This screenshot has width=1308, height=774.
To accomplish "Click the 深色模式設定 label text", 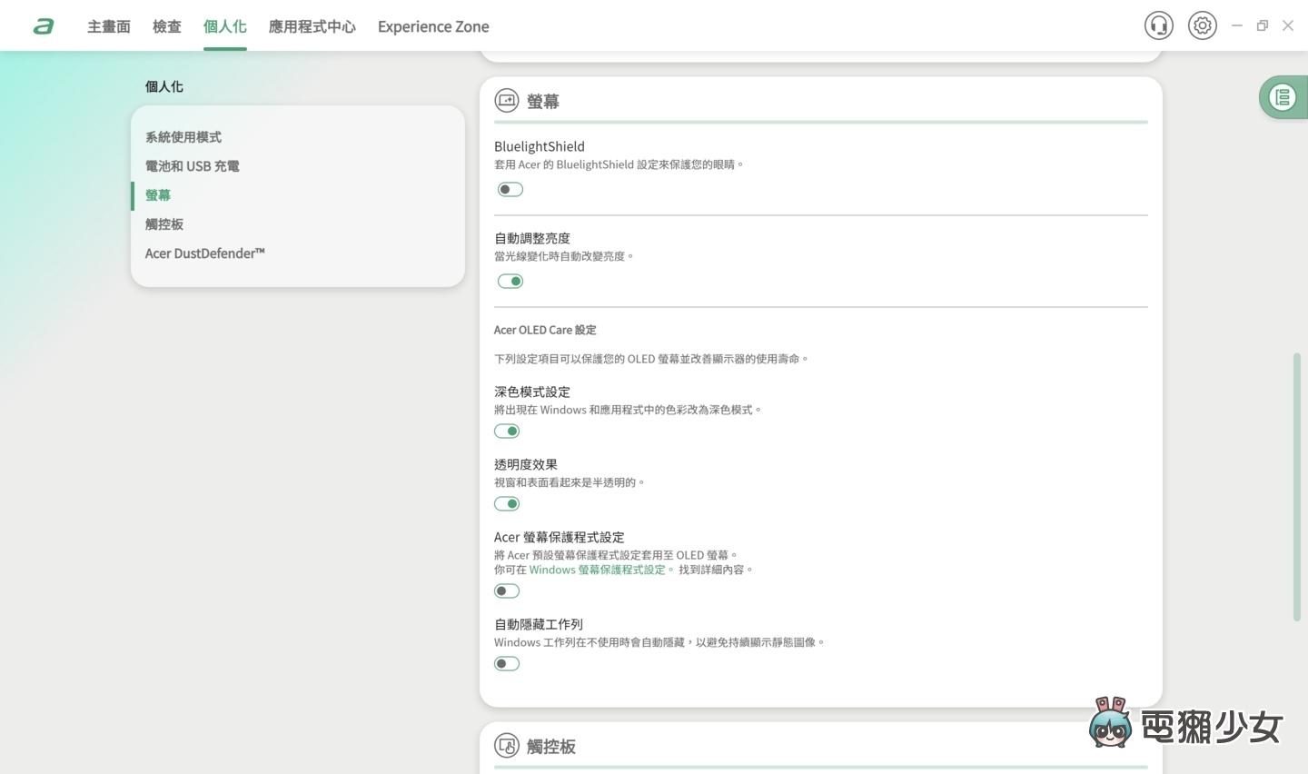I will 532,392.
